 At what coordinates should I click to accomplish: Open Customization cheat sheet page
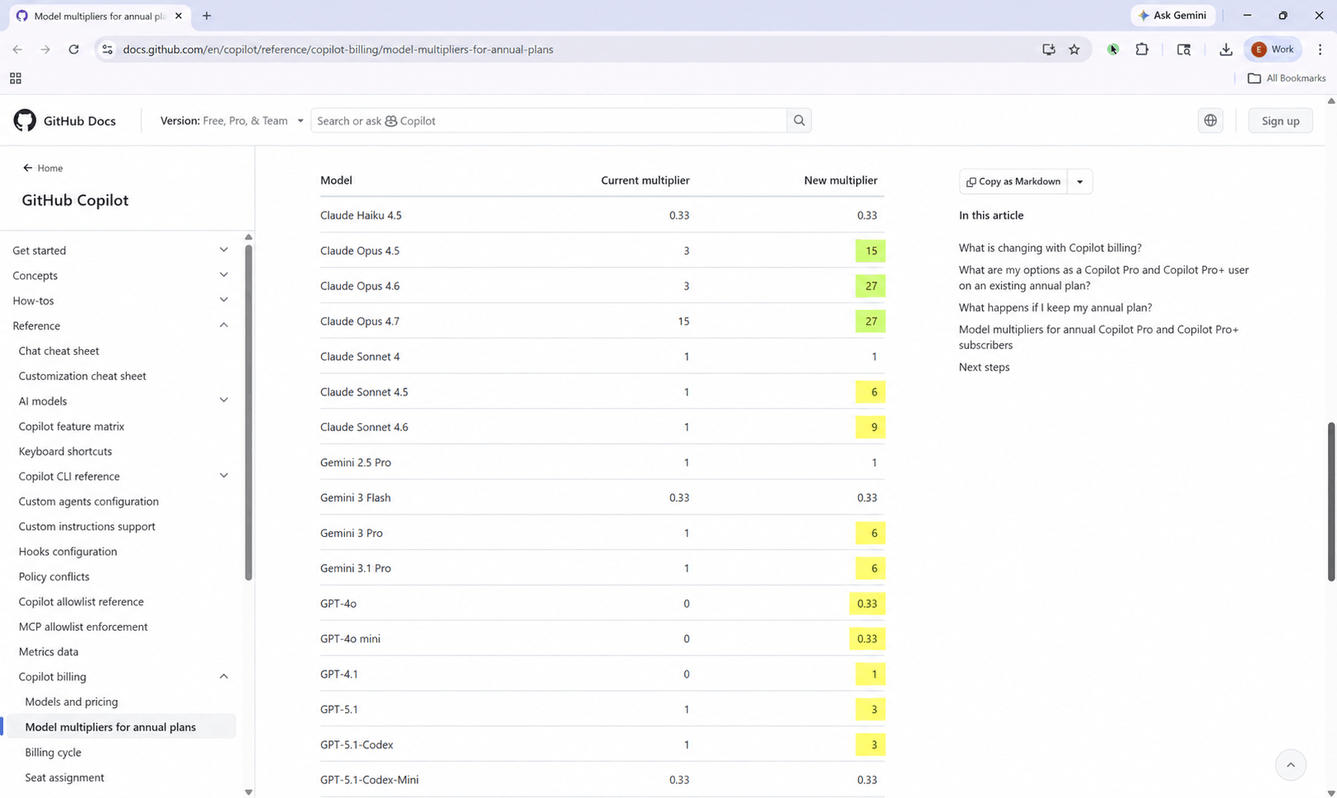click(x=82, y=376)
